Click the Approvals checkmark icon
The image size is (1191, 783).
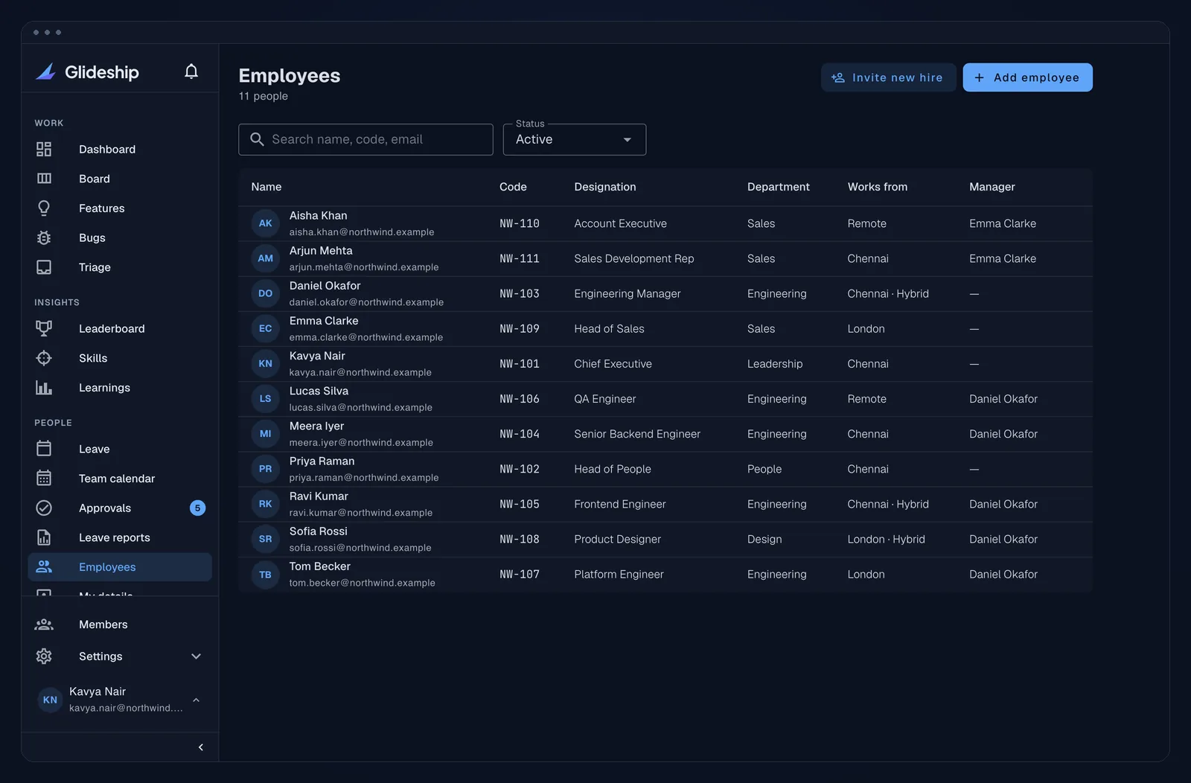(44, 508)
